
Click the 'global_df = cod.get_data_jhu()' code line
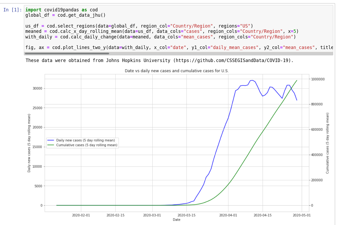(x=65, y=15)
